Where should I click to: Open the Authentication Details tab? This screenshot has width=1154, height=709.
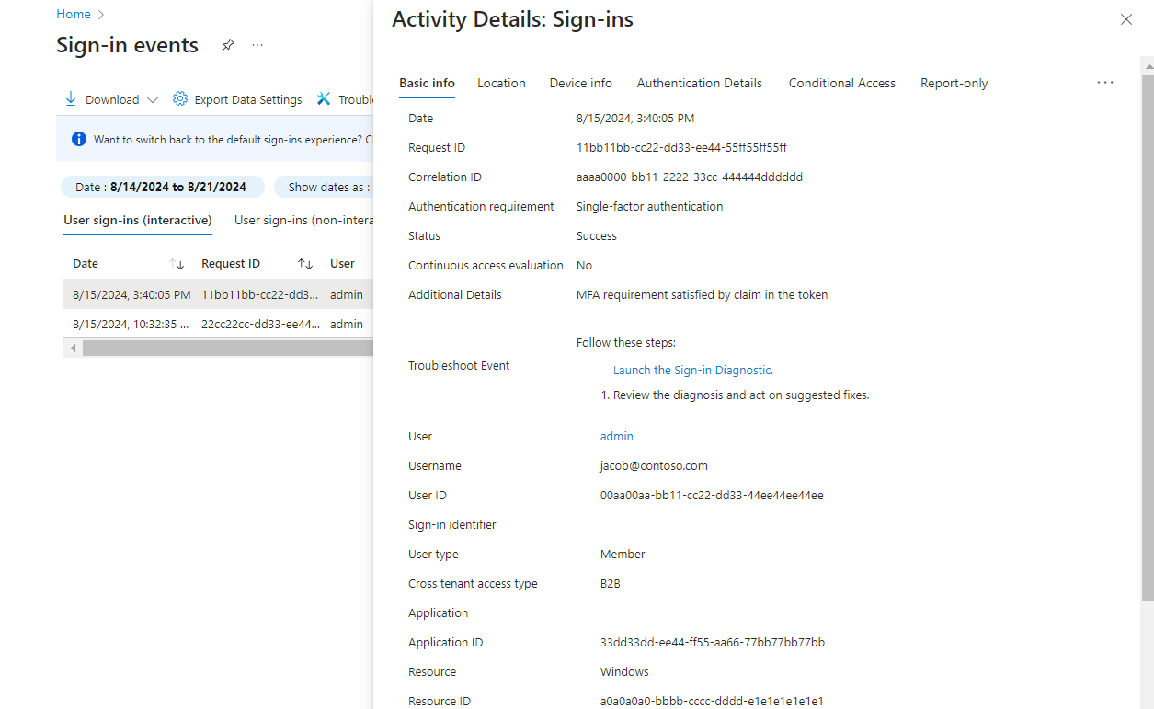coord(699,83)
